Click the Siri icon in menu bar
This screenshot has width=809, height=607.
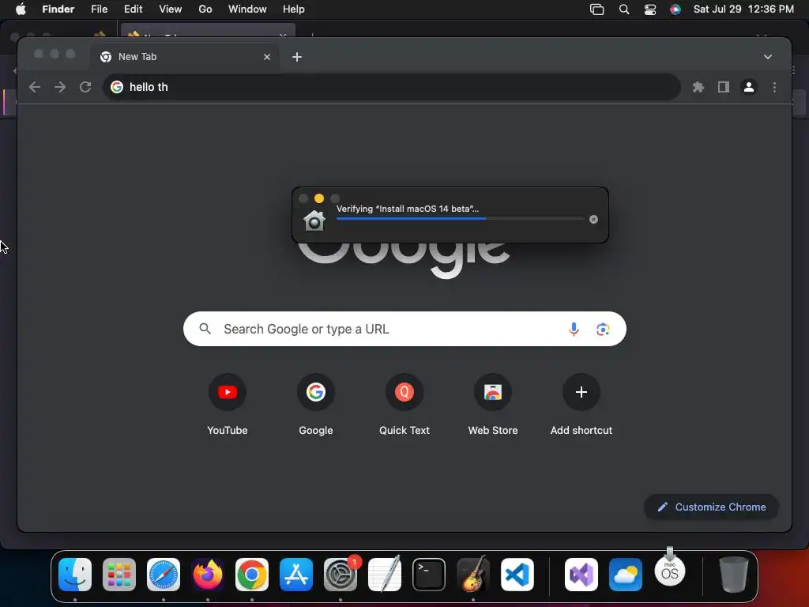pyautogui.click(x=675, y=9)
